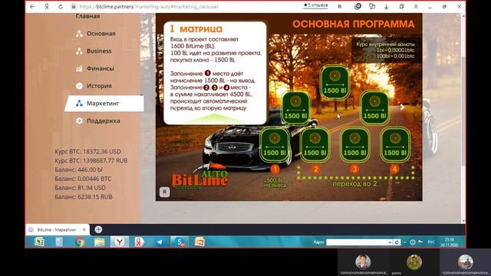Advance carousel with the right arrow
491x276 pixels.
click(x=402, y=107)
